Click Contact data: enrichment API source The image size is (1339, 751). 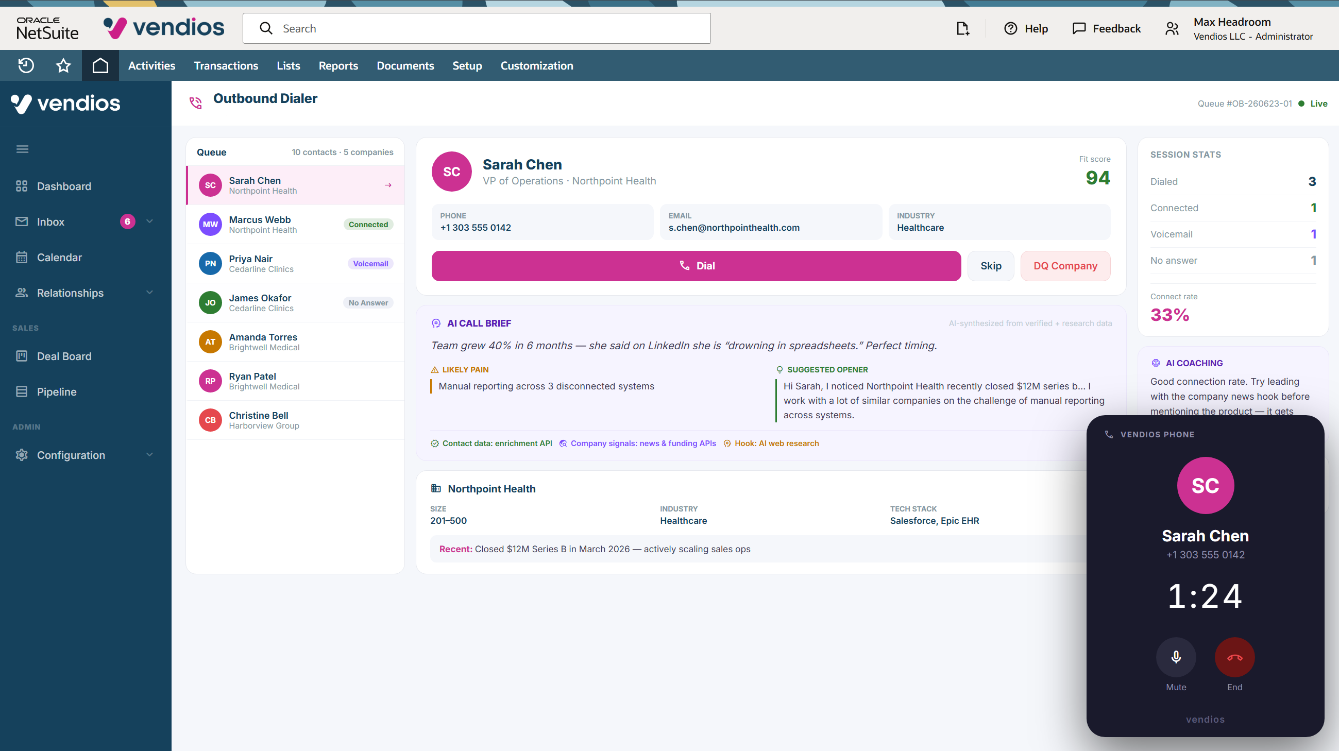(491, 443)
